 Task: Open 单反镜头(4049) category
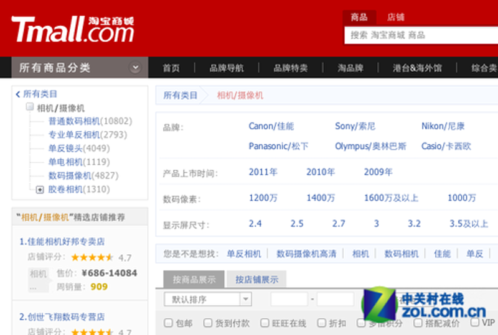pyautogui.click(x=79, y=149)
